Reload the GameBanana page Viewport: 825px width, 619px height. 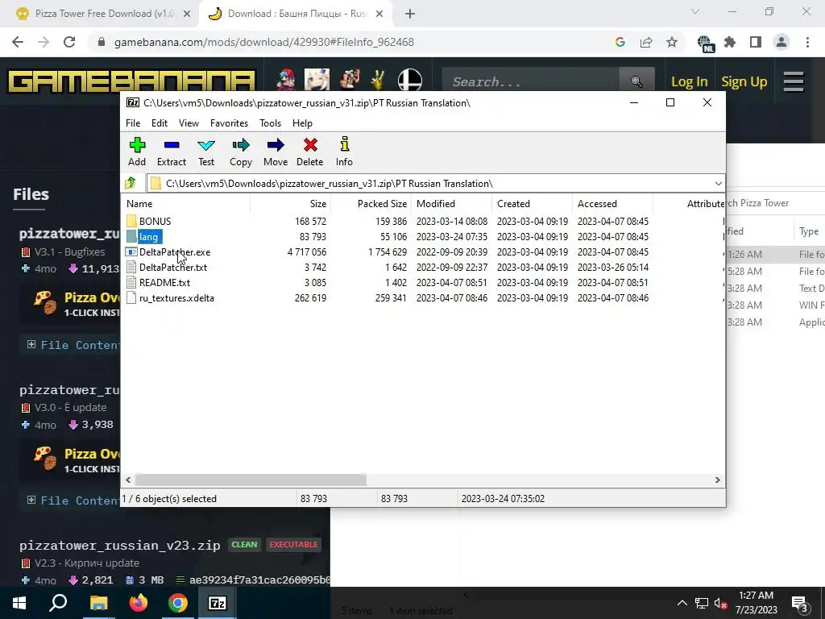[x=69, y=42]
